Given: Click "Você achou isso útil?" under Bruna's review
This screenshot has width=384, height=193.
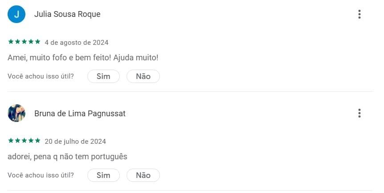Looking at the screenshot, I should (x=41, y=175).
